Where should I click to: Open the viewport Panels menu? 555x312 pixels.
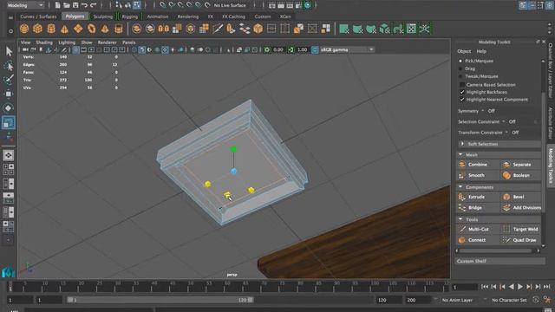coord(129,42)
